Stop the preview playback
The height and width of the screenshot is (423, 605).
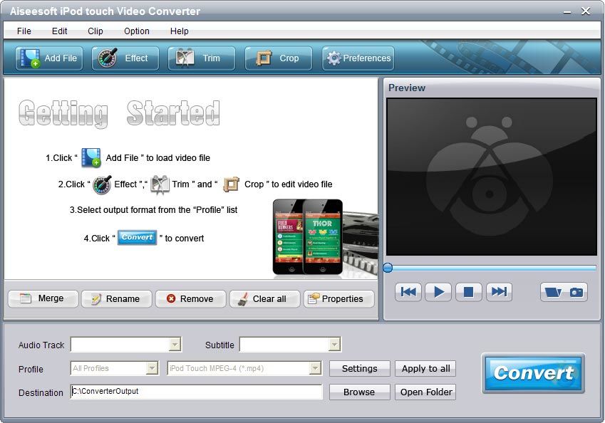[x=468, y=292]
